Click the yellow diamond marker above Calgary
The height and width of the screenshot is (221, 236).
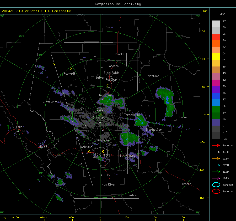point(104,151)
